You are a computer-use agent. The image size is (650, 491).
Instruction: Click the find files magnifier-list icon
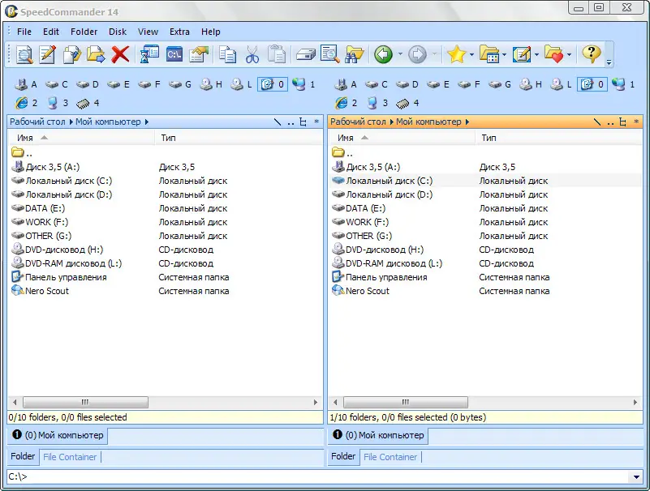click(x=330, y=54)
